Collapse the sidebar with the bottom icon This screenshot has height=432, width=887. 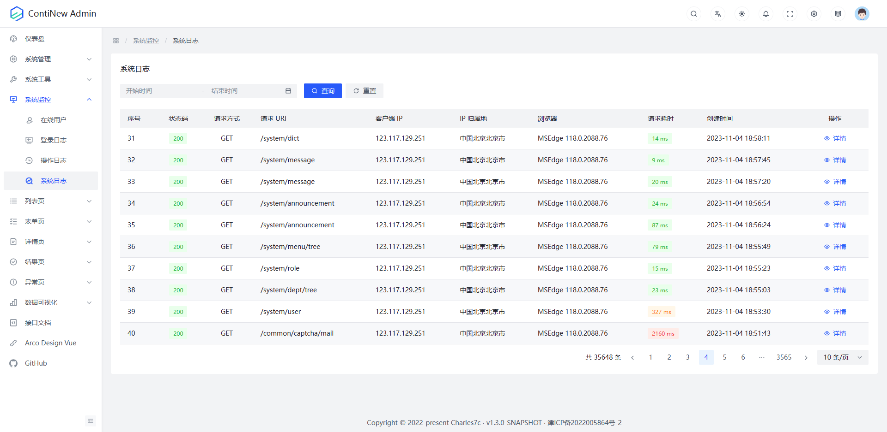point(91,421)
